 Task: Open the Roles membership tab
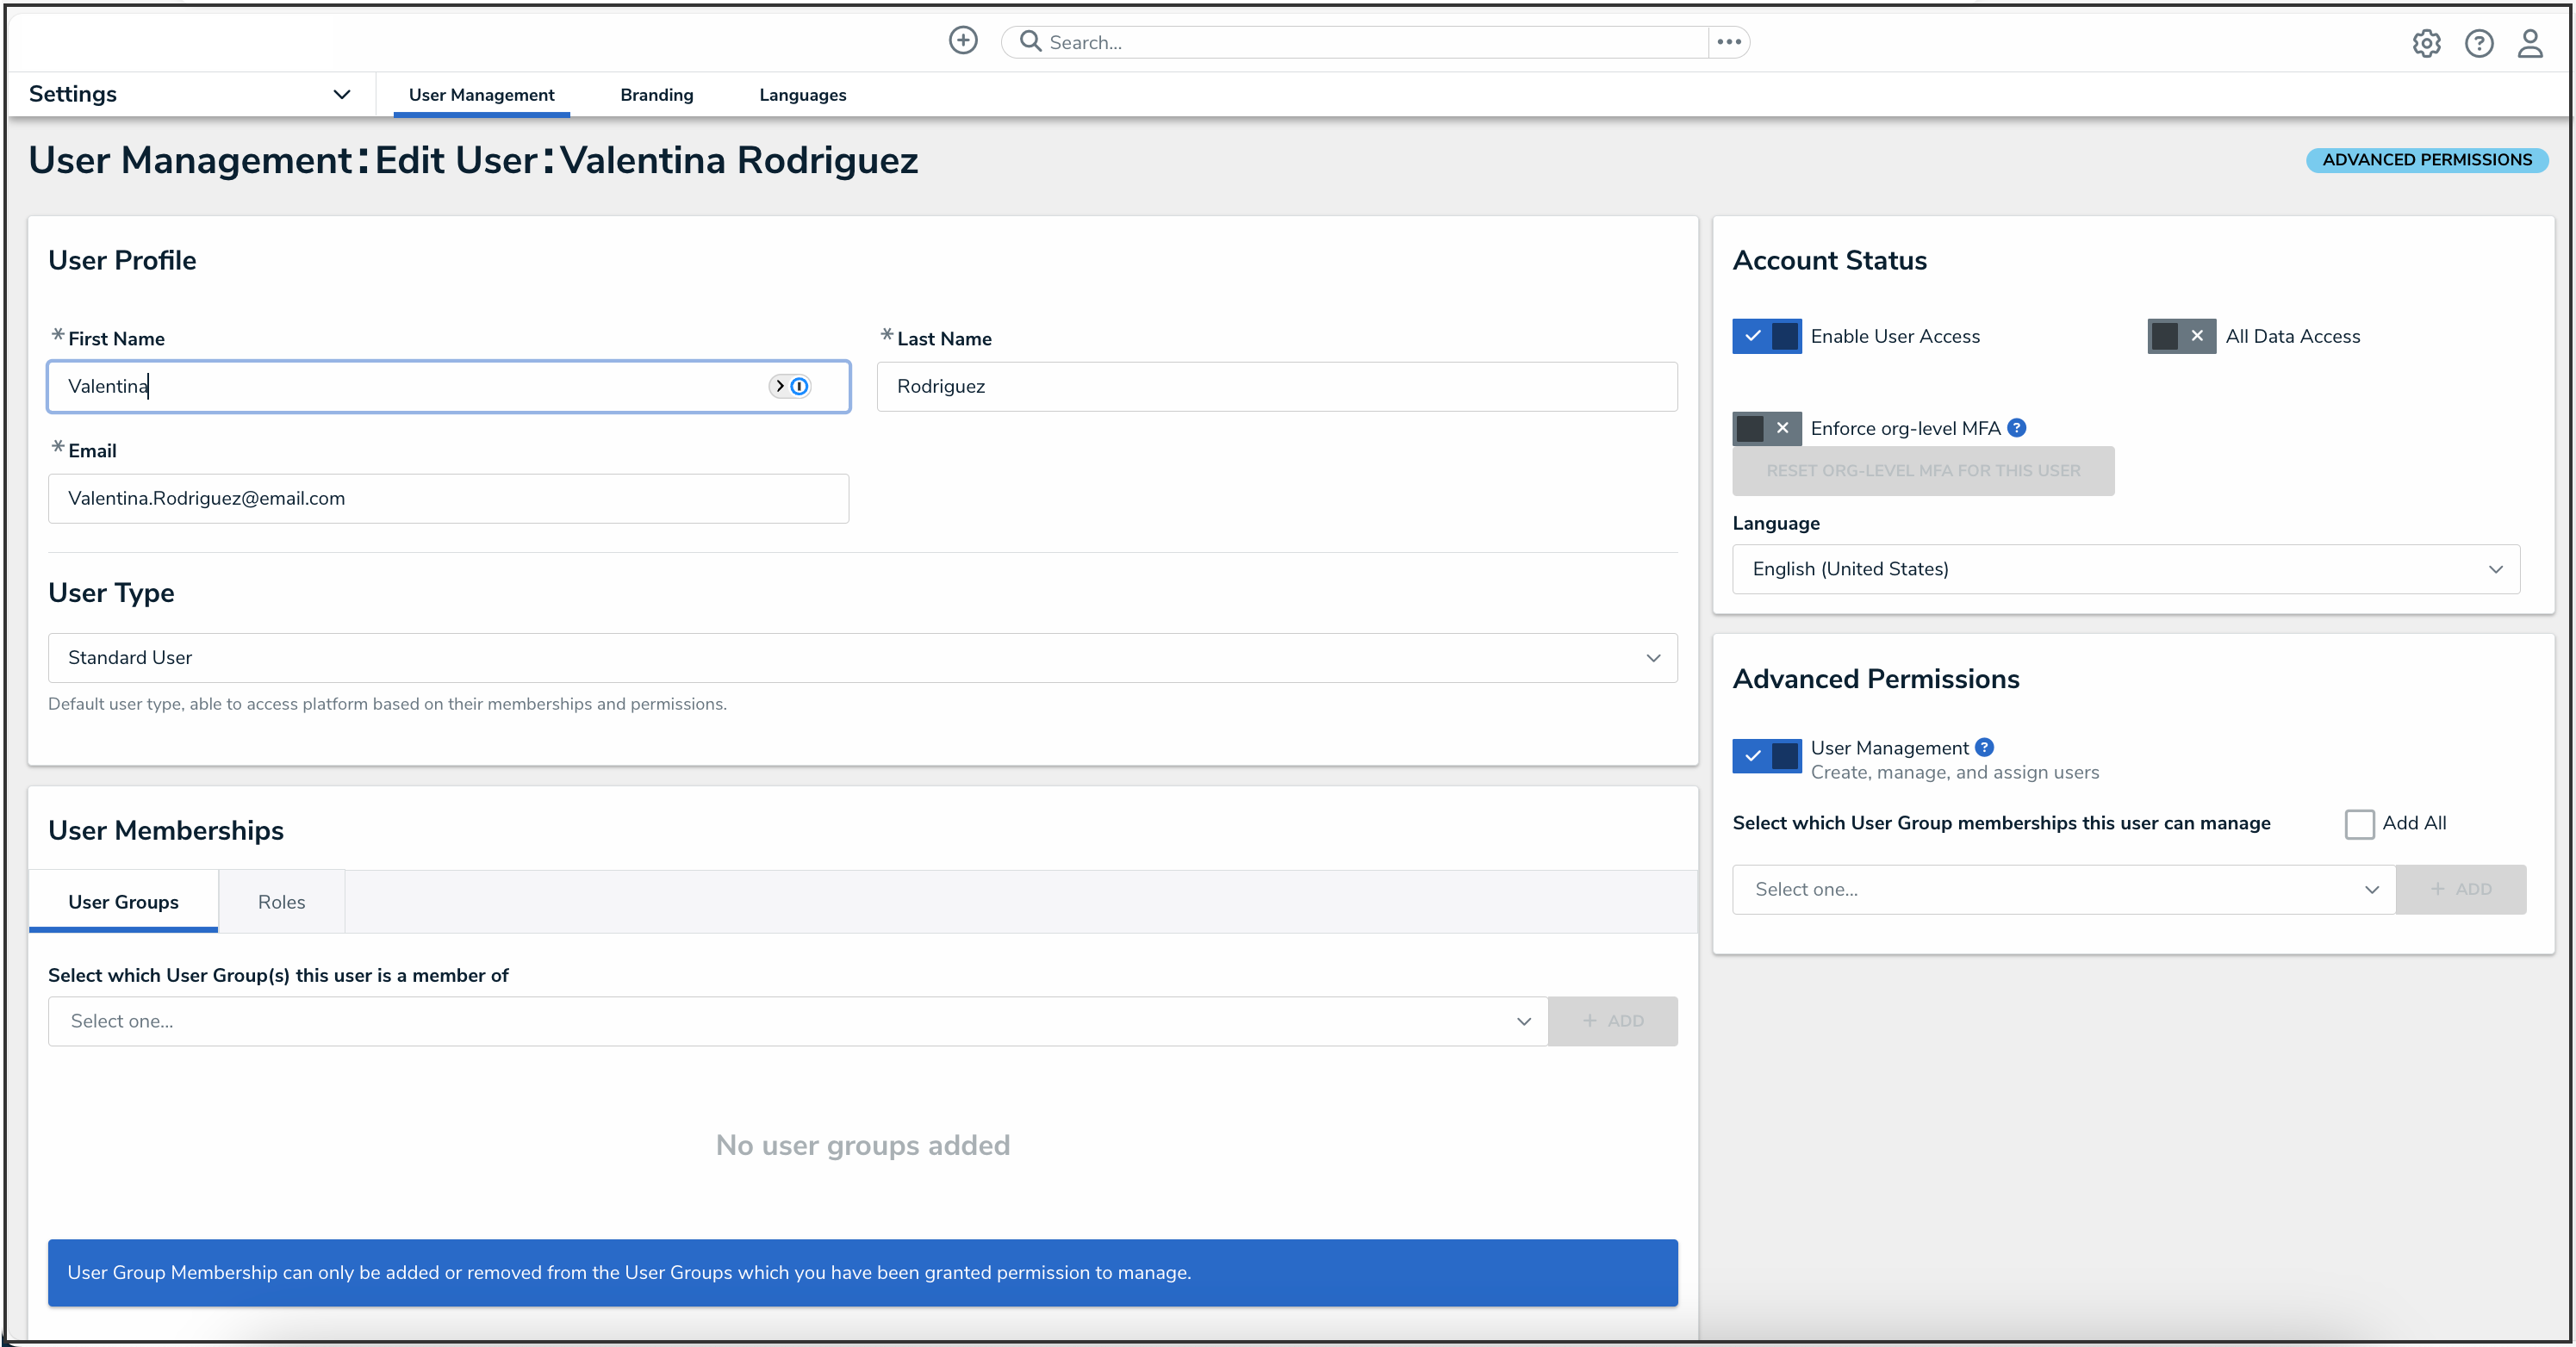(x=281, y=901)
